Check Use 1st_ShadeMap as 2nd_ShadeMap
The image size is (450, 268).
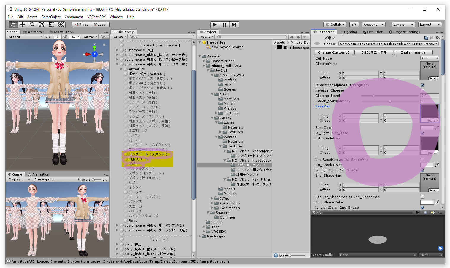pyautogui.click(x=422, y=197)
